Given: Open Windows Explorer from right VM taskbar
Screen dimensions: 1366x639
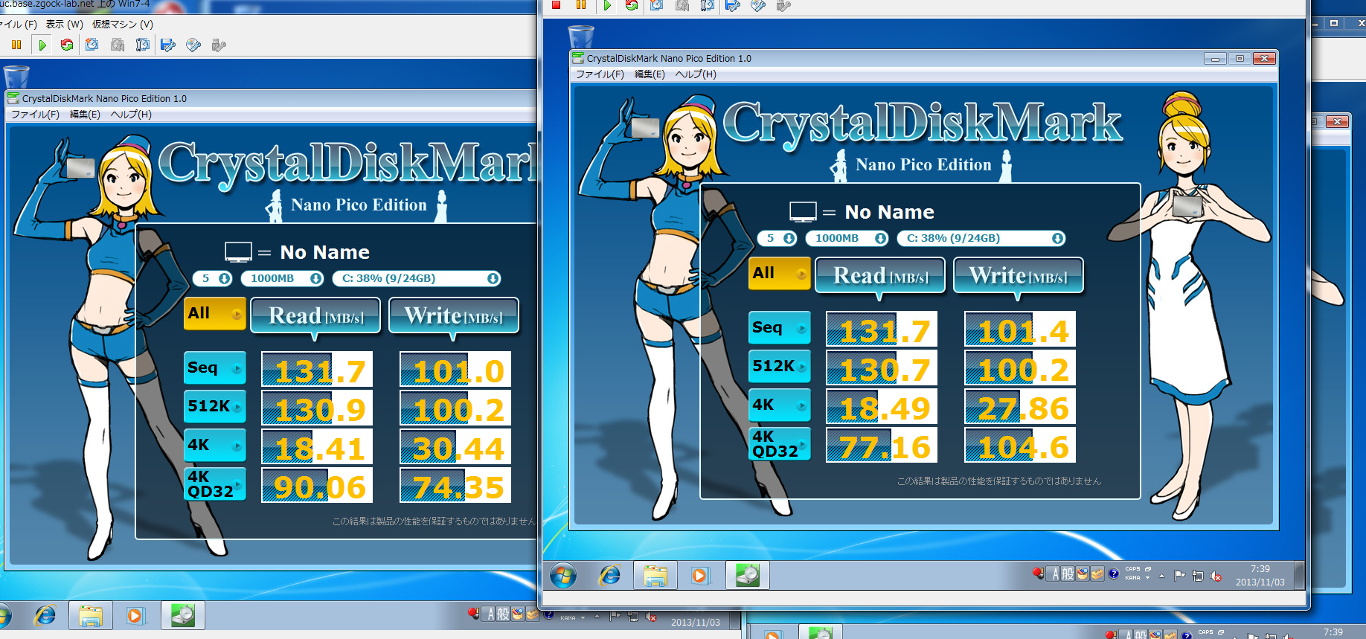Looking at the screenshot, I should [655, 575].
